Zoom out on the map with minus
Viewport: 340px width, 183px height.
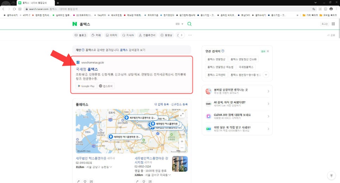(x=182, y=148)
